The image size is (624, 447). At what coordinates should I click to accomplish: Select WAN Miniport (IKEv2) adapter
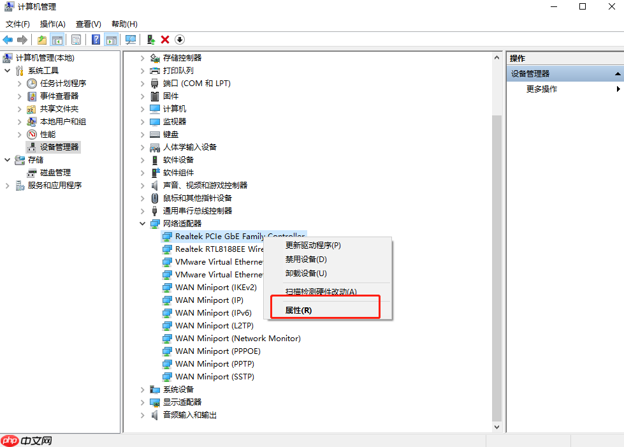(215, 288)
